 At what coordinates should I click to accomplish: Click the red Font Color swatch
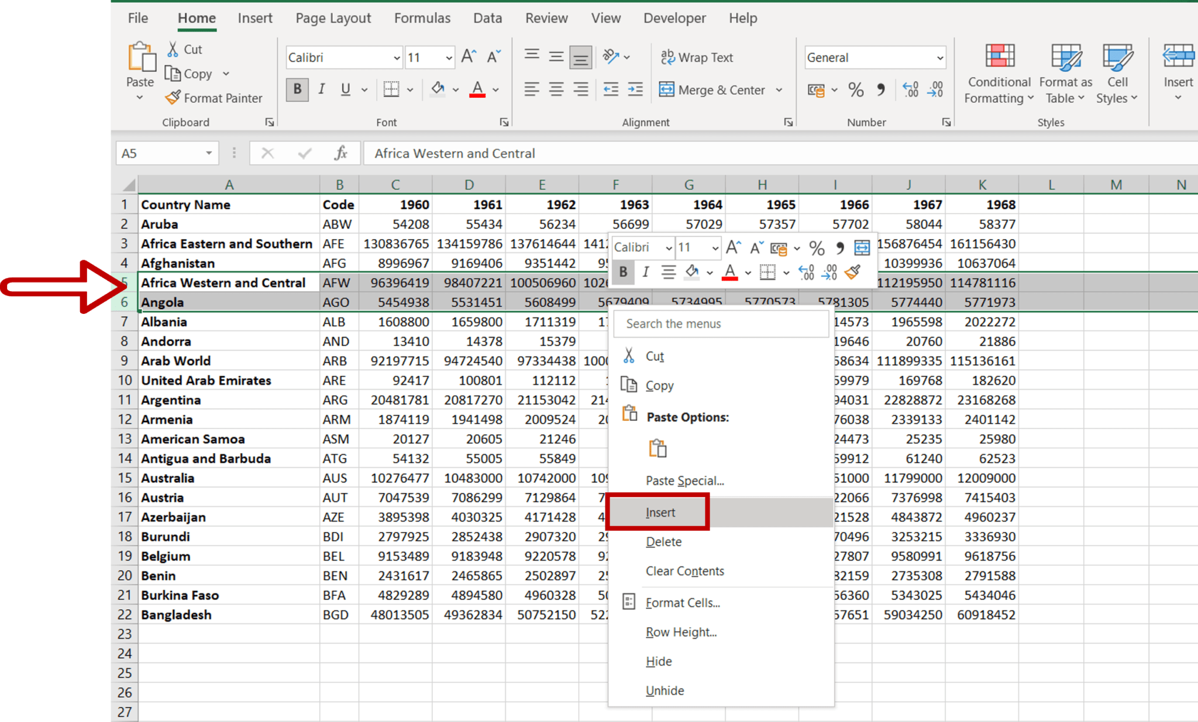tap(477, 95)
